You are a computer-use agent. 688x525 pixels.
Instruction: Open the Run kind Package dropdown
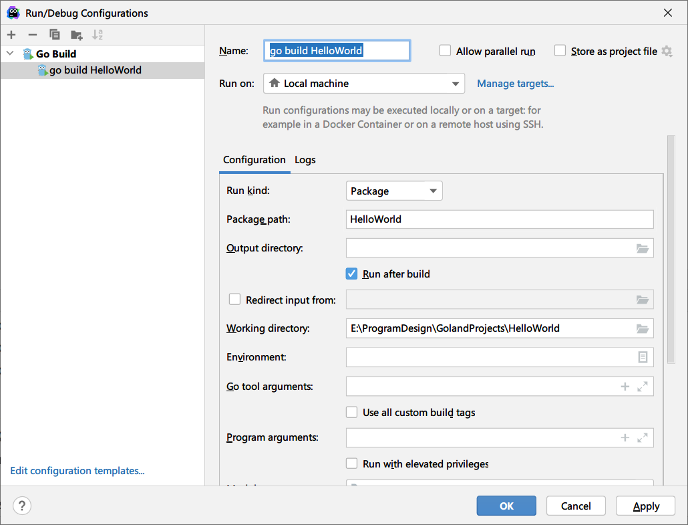394,191
